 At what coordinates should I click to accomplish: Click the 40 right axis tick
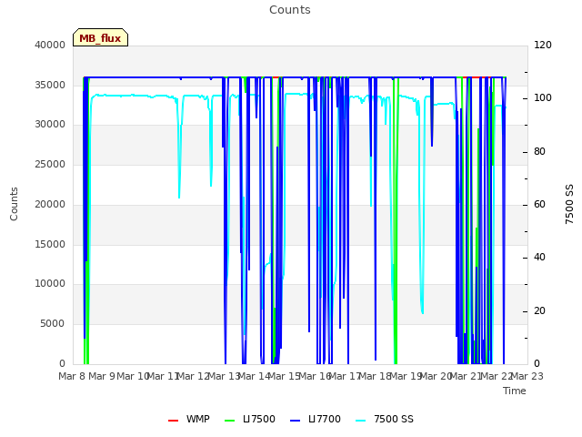click(x=539, y=257)
